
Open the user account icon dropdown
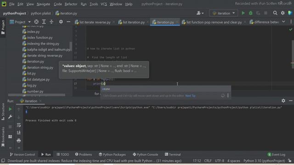click(200, 13)
